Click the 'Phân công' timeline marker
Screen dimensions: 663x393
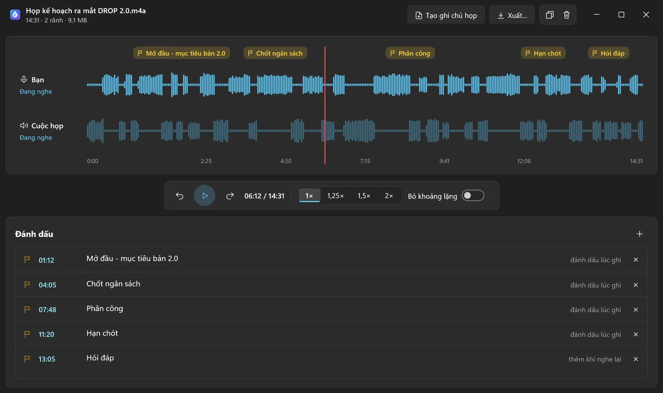pos(410,53)
